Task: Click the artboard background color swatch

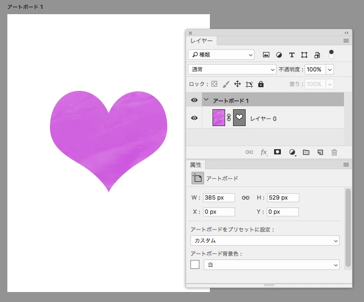Action: pos(195,265)
